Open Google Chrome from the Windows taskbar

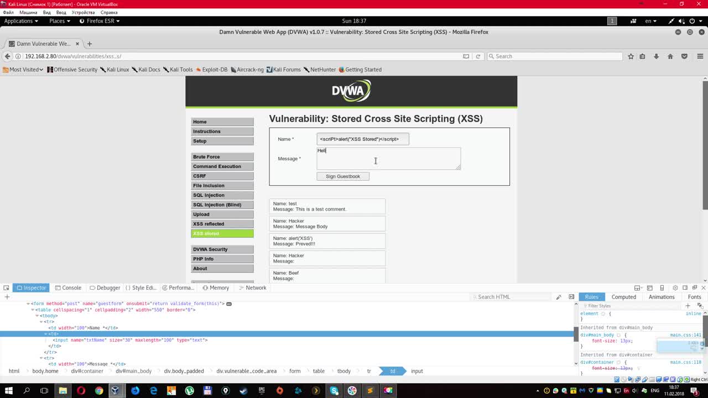99,391
